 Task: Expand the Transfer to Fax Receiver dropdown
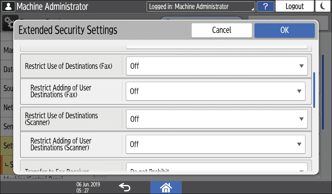[x=217, y=169]
